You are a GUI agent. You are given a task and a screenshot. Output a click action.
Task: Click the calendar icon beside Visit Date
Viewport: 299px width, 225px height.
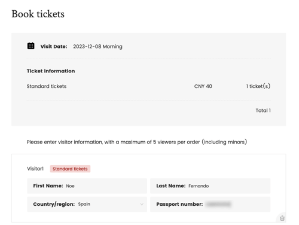click(x=30, y=46)
